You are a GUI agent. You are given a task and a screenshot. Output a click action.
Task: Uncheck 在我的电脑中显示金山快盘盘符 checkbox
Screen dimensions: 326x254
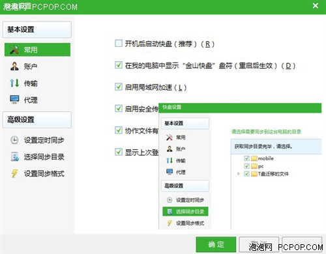119,65
